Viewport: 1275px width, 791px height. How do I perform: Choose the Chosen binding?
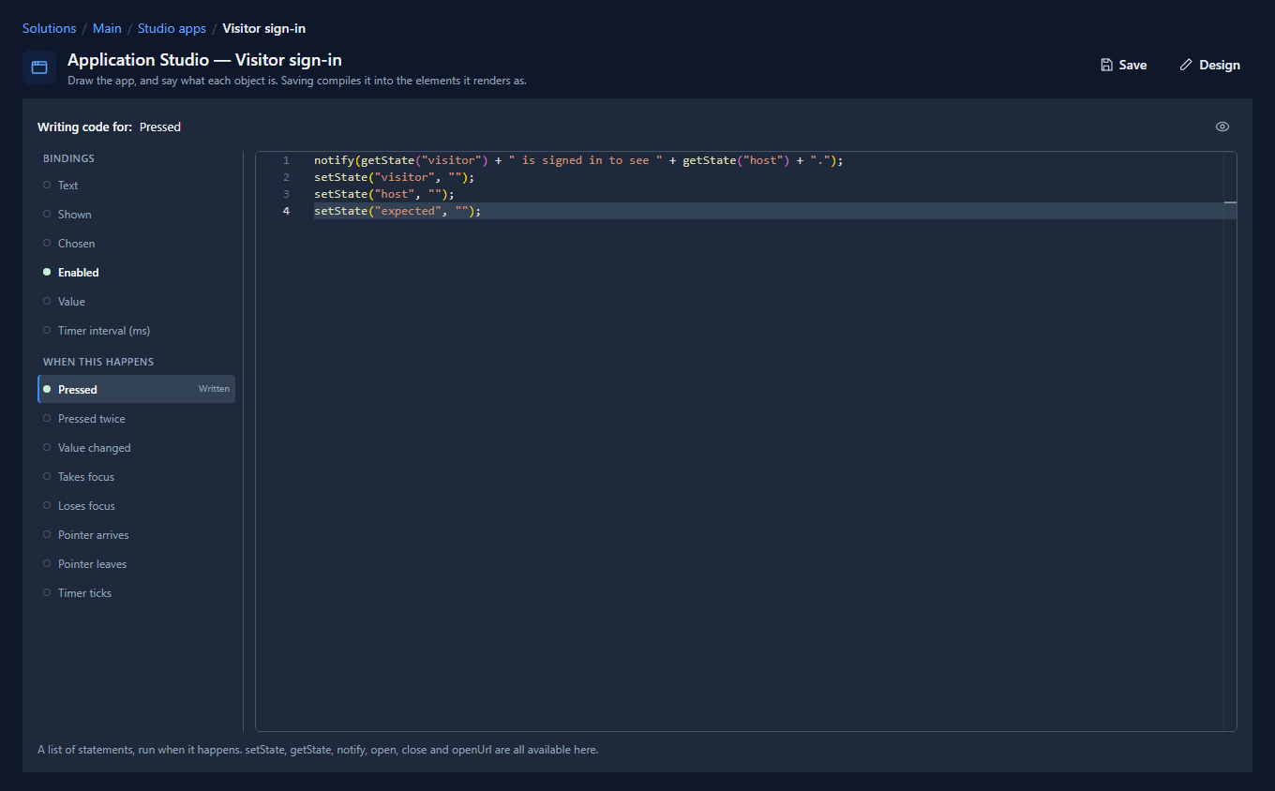tap(136, 244)
